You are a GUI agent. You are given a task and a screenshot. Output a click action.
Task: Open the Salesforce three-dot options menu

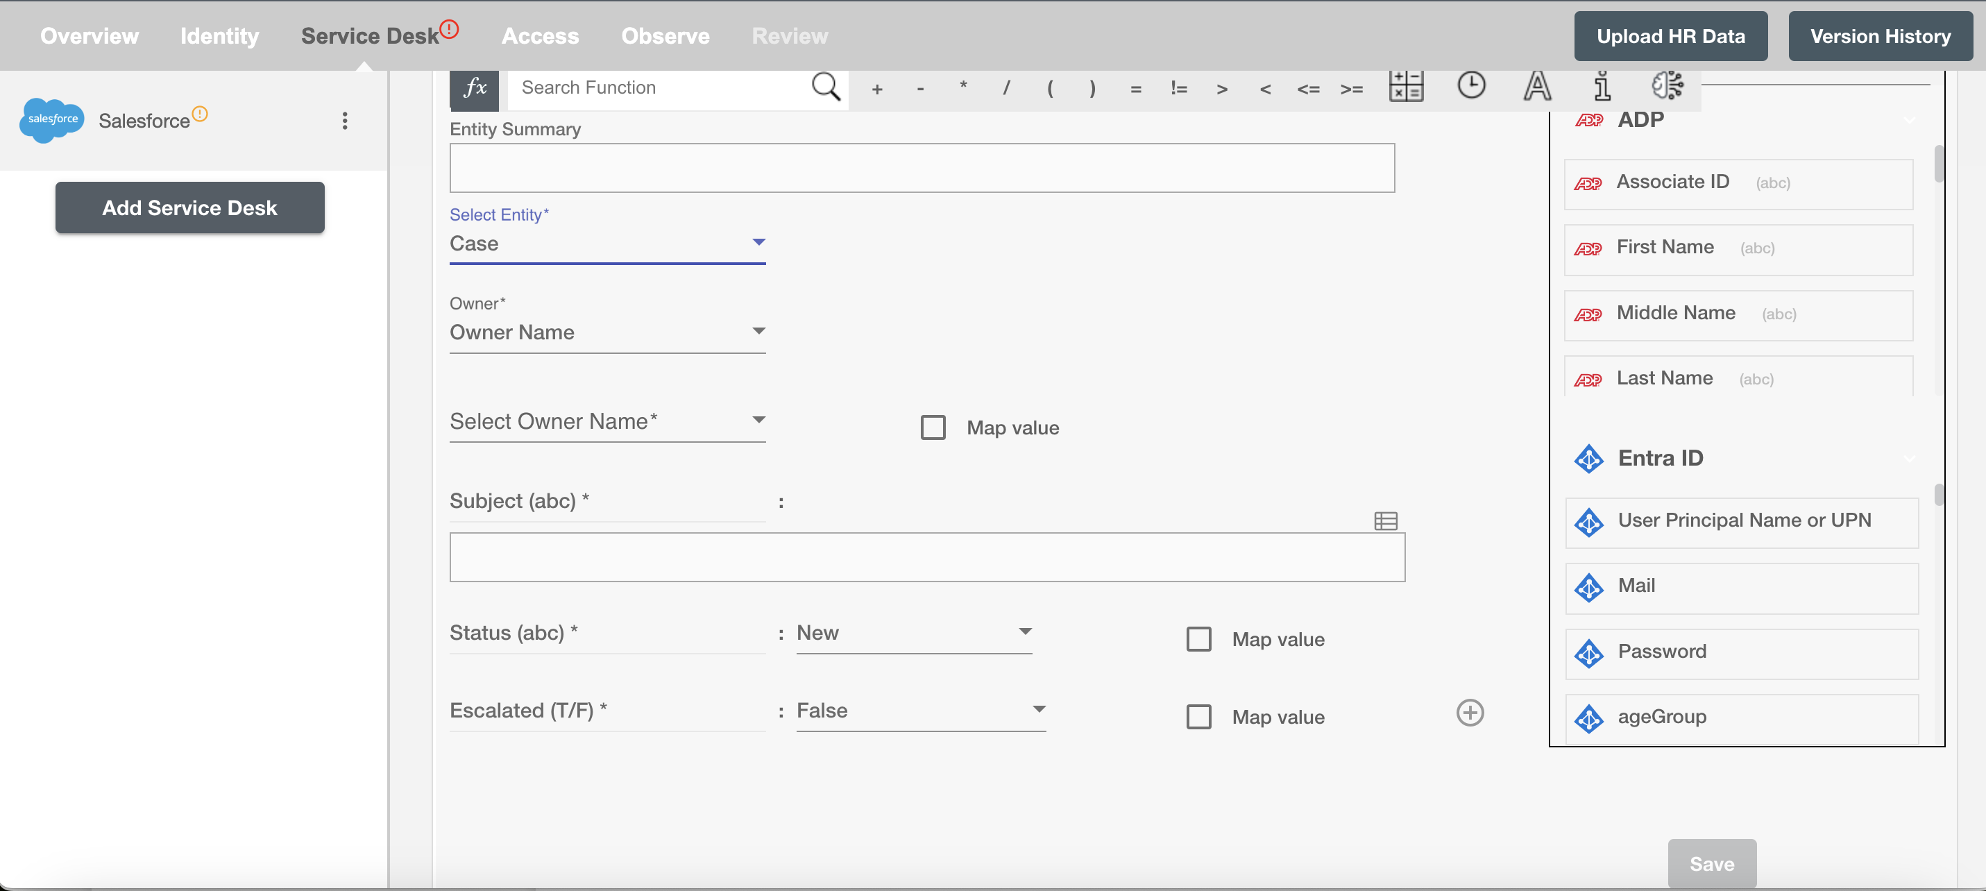point(345,120)
